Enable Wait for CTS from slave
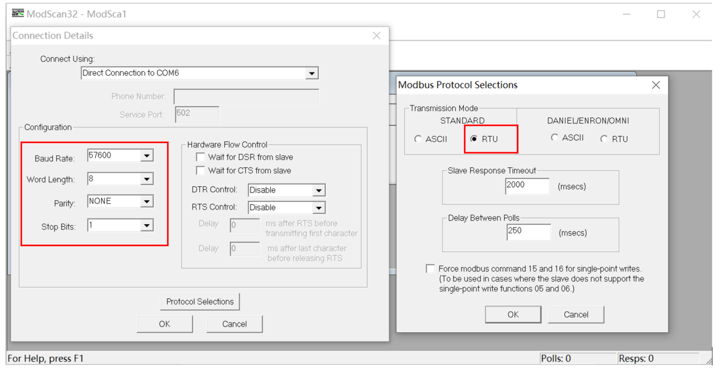This screenshot has height=370, width=716. [x=201, y=170]
